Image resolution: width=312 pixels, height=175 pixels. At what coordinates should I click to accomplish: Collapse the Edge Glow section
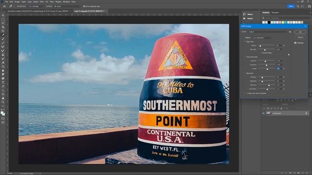pyautogui.click(x=245, y=42)
